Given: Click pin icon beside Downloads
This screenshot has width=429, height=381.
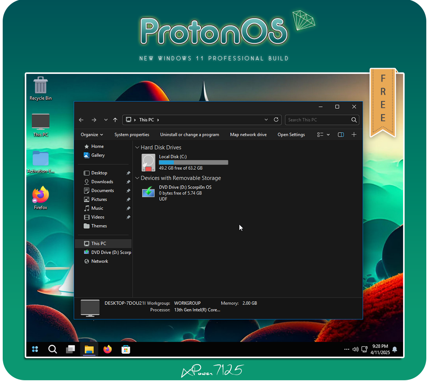Looking at the screenshot, I should [x=128, y=182].
